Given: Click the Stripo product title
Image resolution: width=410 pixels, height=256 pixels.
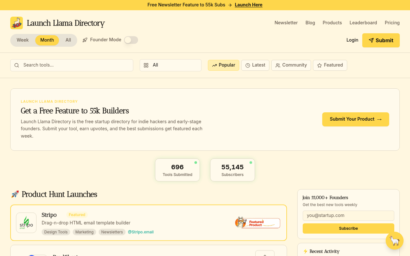Looking at the screenshot, I should [49, 215].
